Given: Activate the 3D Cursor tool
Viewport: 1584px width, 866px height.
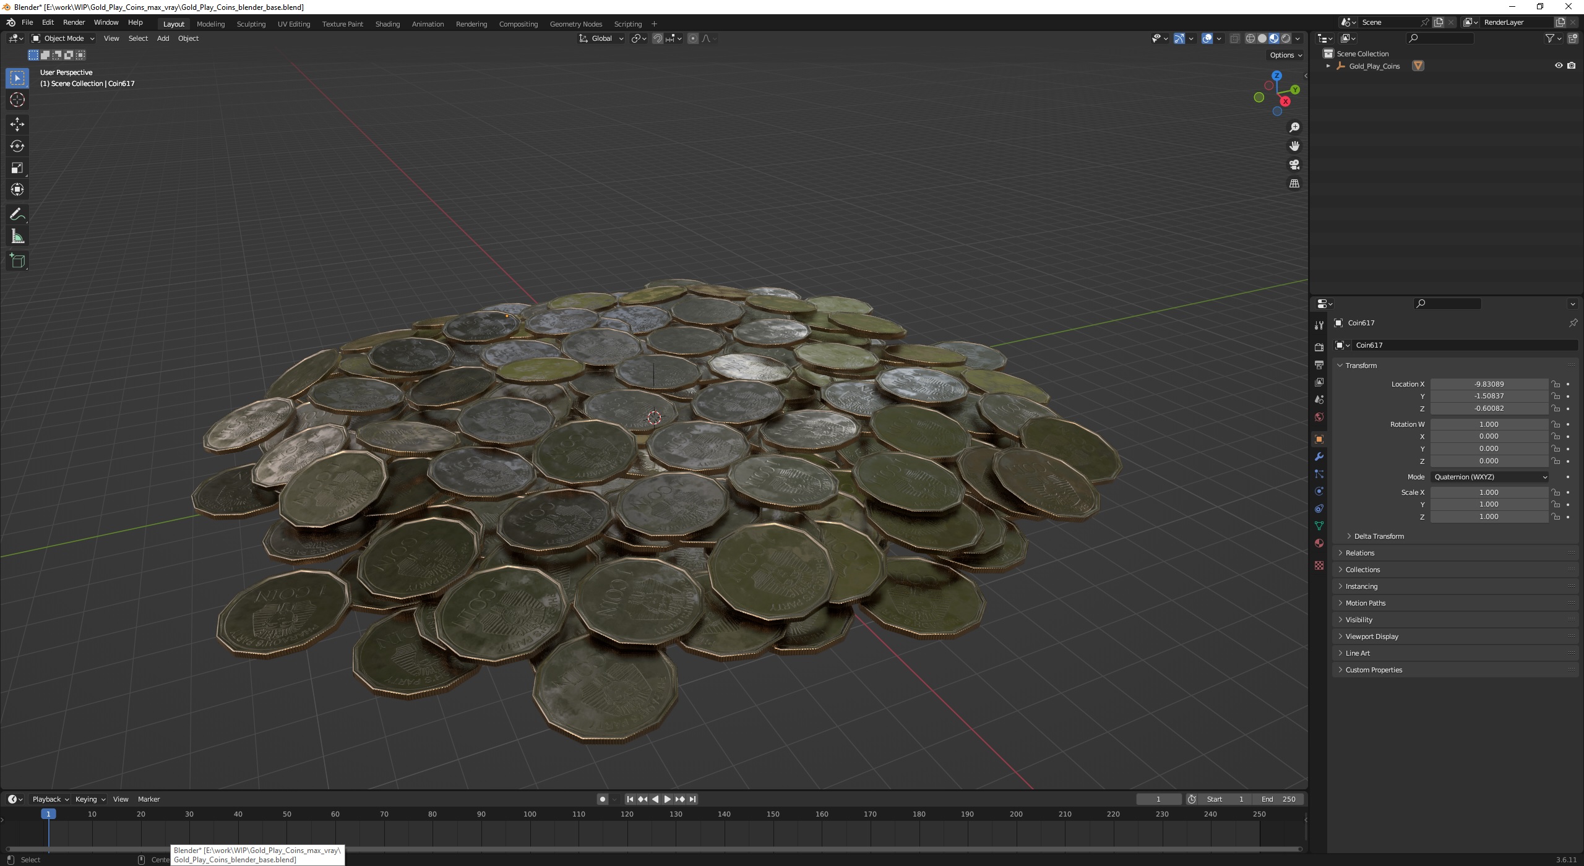Looking at the screenshot, I should pyautogui.click(x=17, y=100).
